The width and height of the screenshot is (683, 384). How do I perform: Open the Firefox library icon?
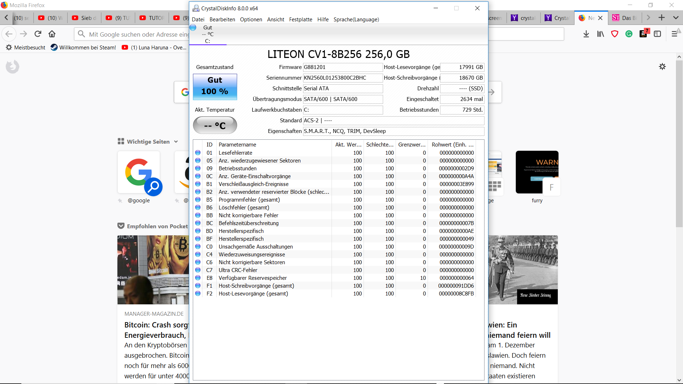point(600,34)
